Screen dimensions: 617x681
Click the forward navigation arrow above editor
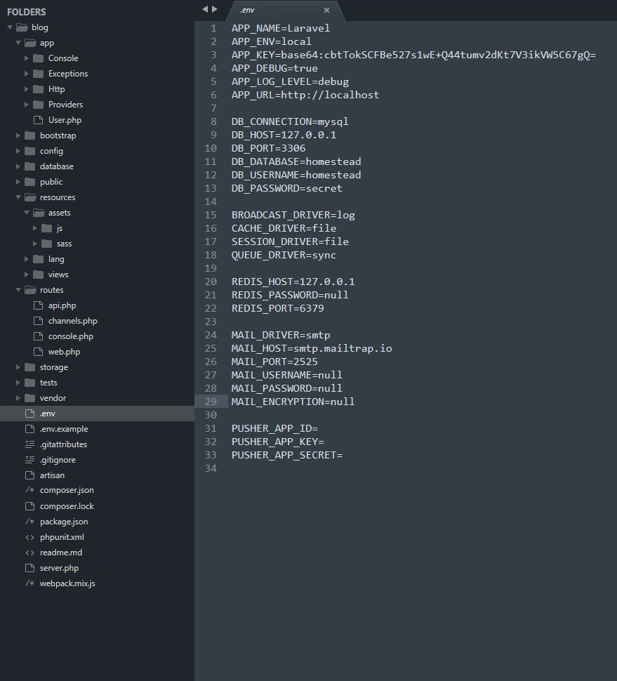click(215, 9)
